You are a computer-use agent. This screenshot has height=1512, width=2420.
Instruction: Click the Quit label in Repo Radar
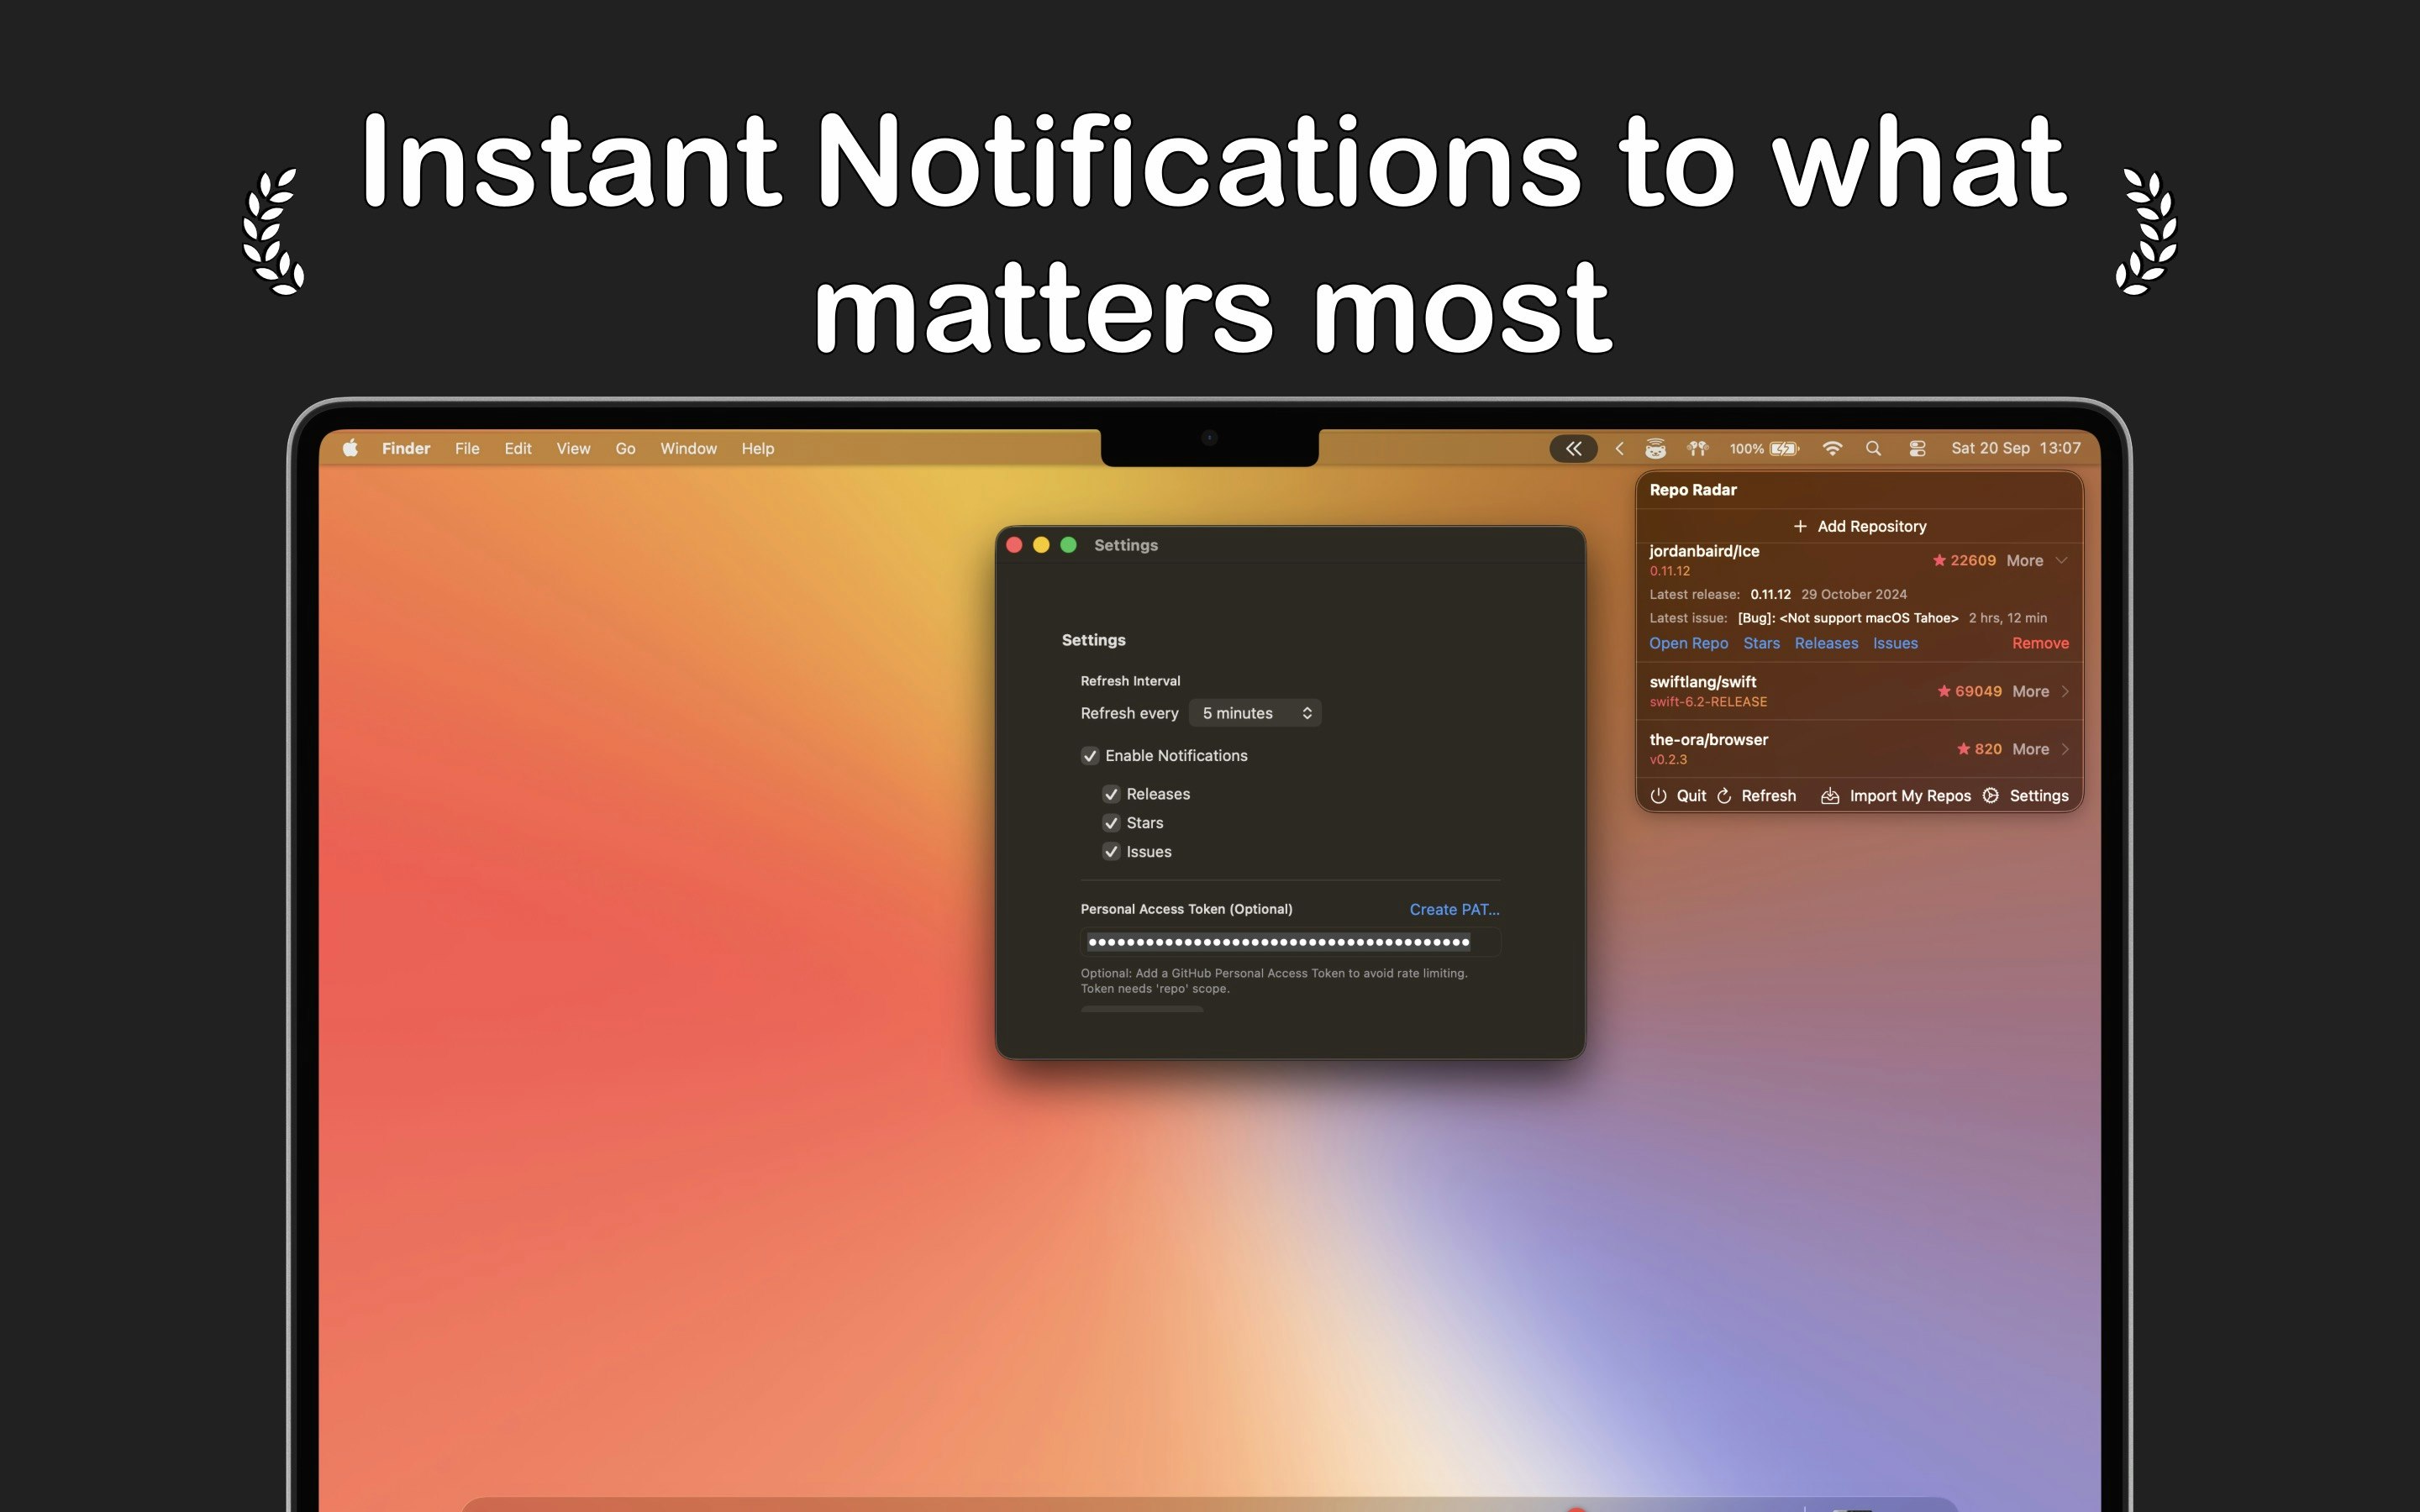[1691, 796]
